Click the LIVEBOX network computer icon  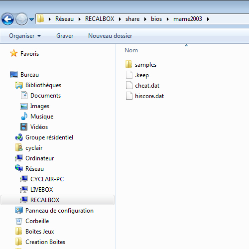point(24,189)
